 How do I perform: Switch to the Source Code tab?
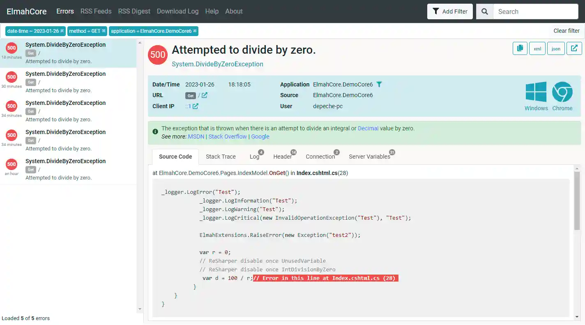175,157
